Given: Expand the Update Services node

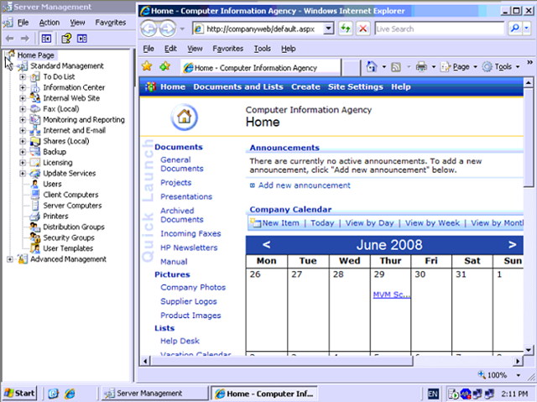Looking at the screenshot, I should (x=23, y=174).
